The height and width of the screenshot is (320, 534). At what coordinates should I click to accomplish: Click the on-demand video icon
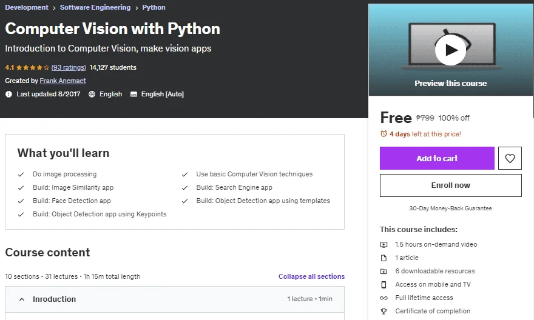(384, 244)
